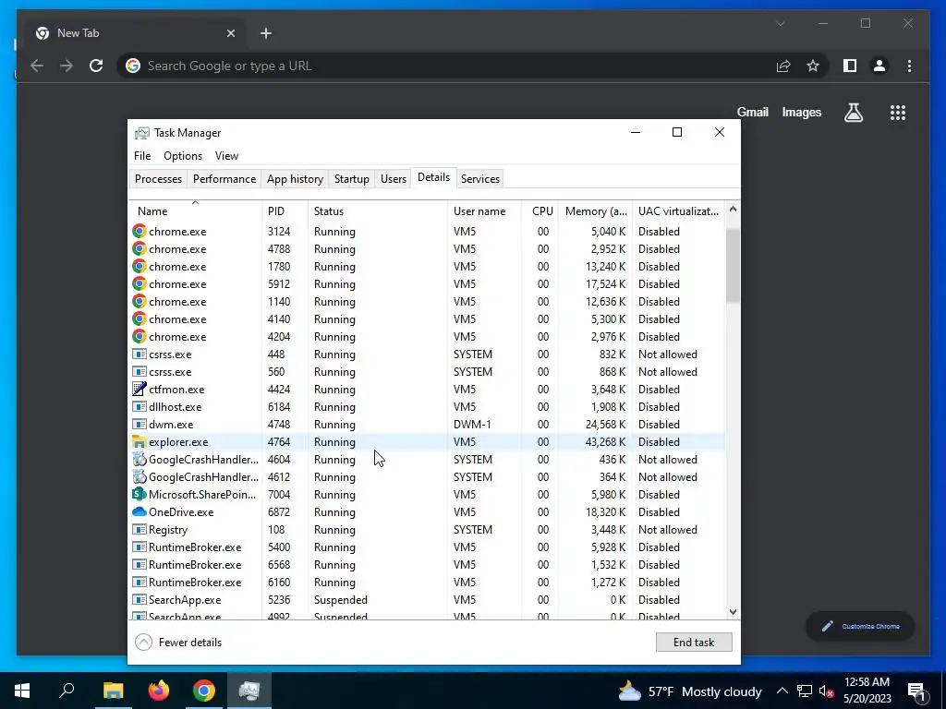The height and width of the screenshot is (709, 946).
Task: Open the notification center icon
Action: pyautogui.click(x=916, y=691)
